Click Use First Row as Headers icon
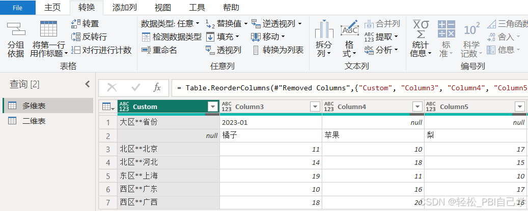 pyautogui.click(x=48, y=28)
